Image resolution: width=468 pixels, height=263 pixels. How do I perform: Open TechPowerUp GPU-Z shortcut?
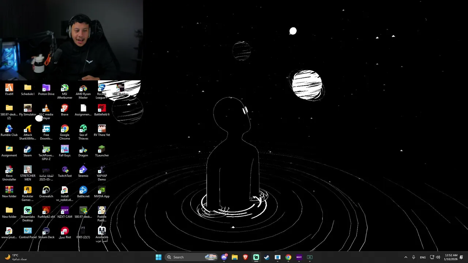pyautogui.click(x=46, y=153)
